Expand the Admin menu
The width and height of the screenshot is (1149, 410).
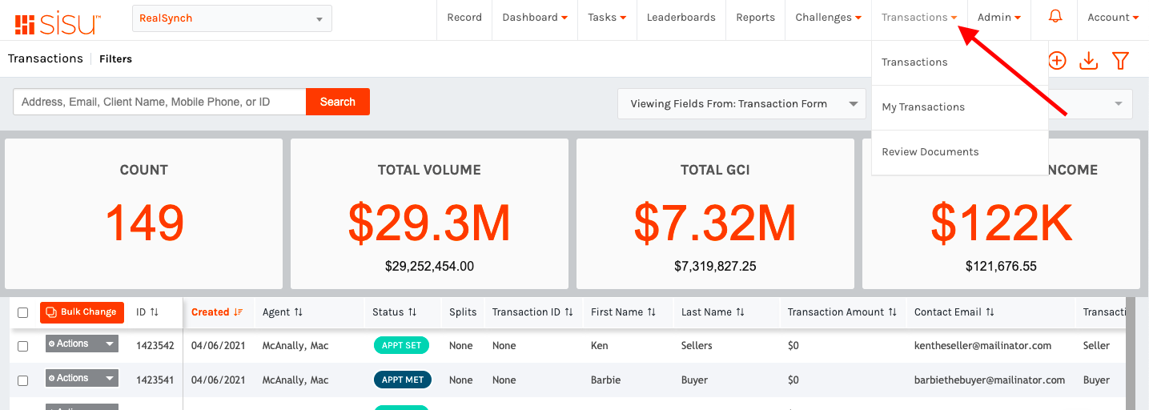click(x=998, y=18)
